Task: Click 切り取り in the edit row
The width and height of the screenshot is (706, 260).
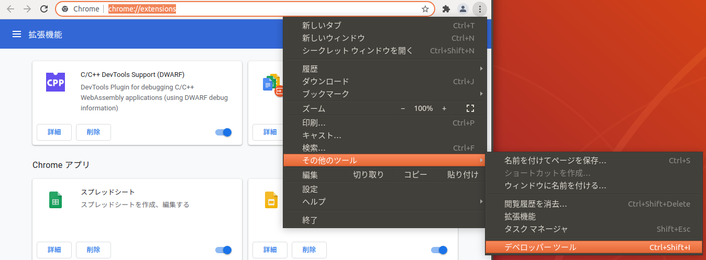Action: (x=368, y=175)
